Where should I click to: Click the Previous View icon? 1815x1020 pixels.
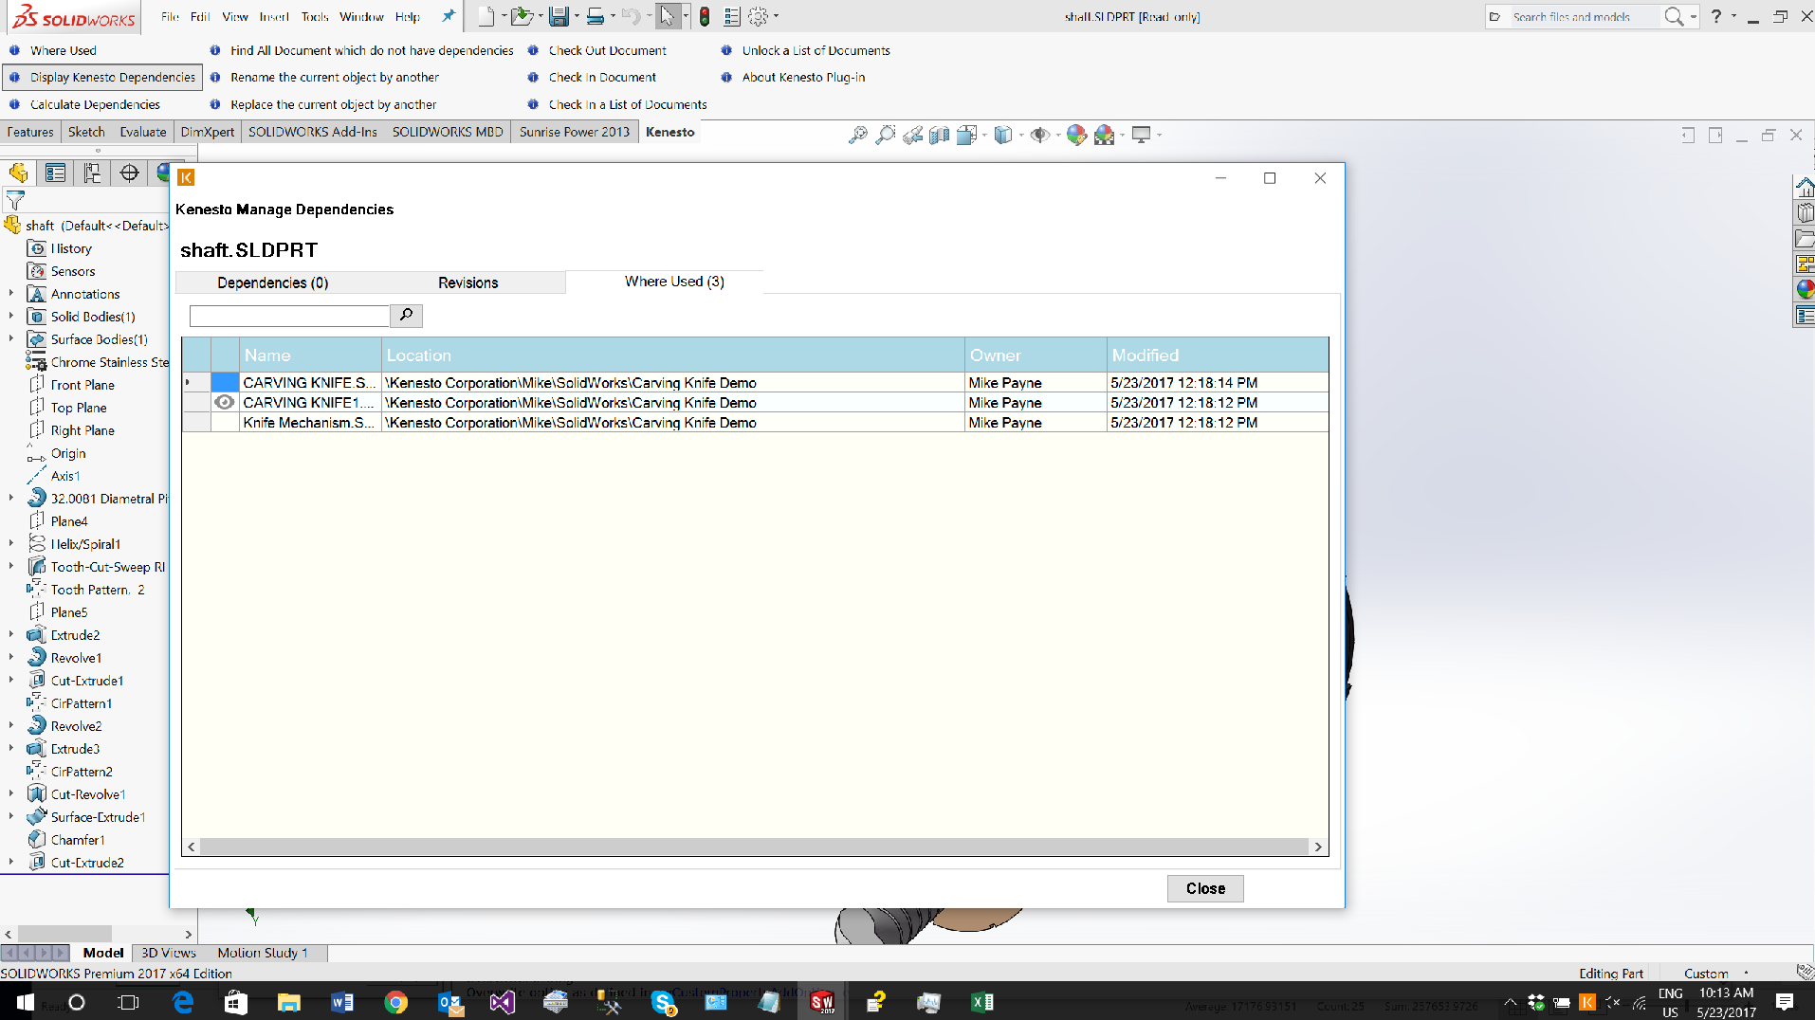[912, 135]
